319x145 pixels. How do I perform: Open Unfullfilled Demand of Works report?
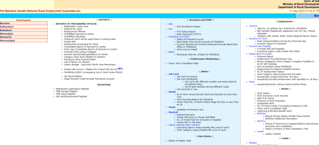[x=79, y=34]
